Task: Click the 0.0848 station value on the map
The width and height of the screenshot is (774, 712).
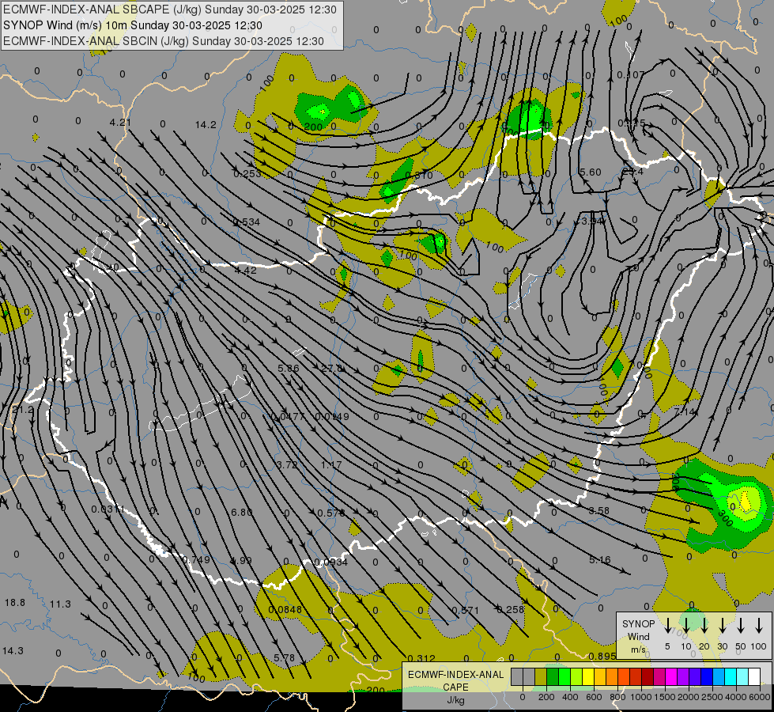Action: 285,609
